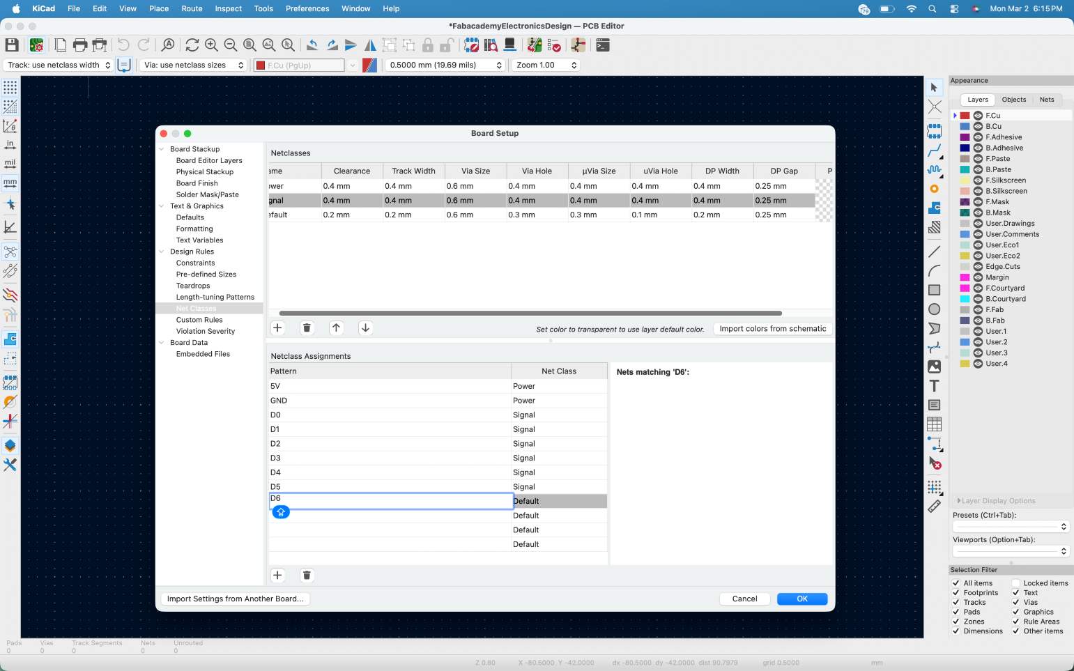Move netclass up with arrow button
Viewport: 1074px width, 671px height.
pyautogui.click(x=336, y=328)
